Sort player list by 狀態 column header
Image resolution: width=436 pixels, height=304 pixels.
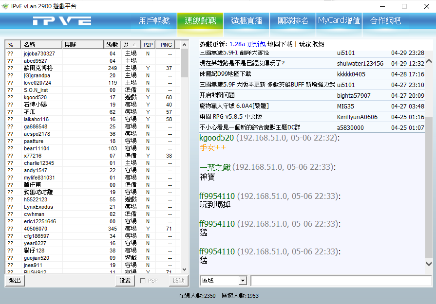[x=130, y=45]
